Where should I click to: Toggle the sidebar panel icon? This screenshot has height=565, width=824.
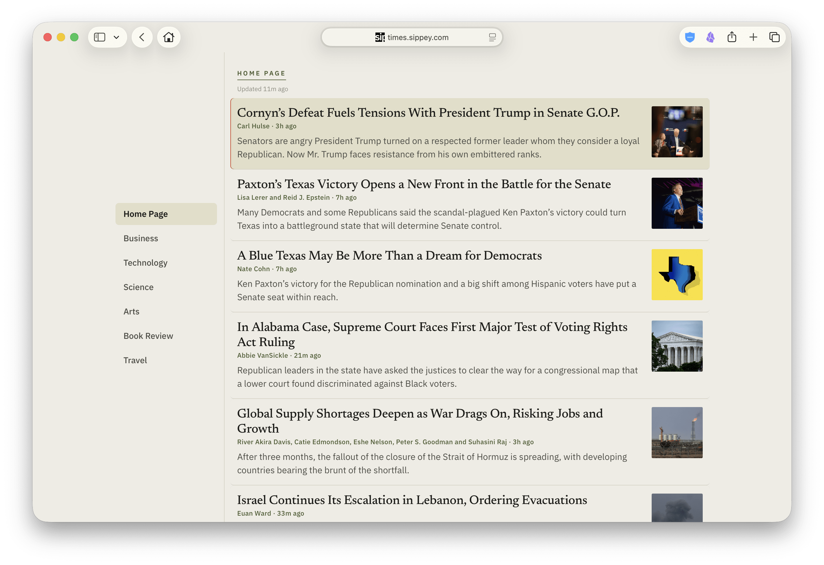[100, 37]
